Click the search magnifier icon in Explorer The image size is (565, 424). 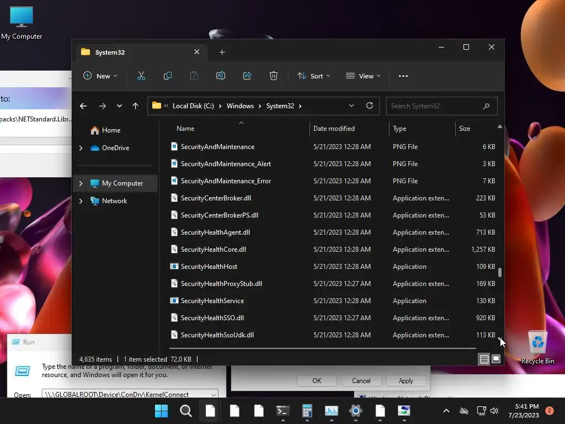tap(486, 106)
